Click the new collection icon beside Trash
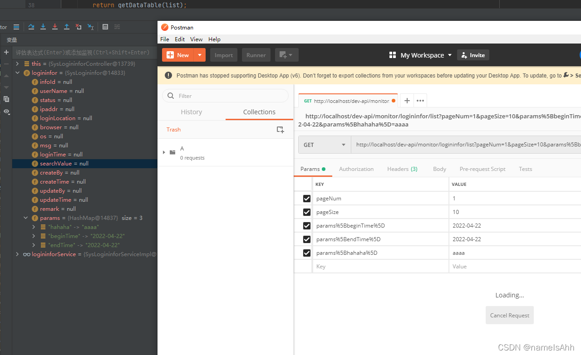This screenshot has width=581, height=355. click(281, 130)
